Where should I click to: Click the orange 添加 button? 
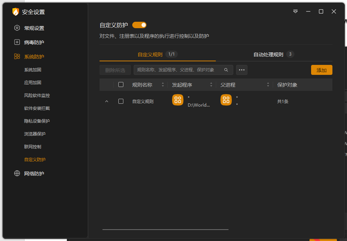[321, 70]
